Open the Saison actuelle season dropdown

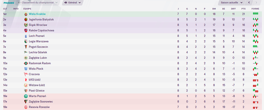[x=232, y=3]
